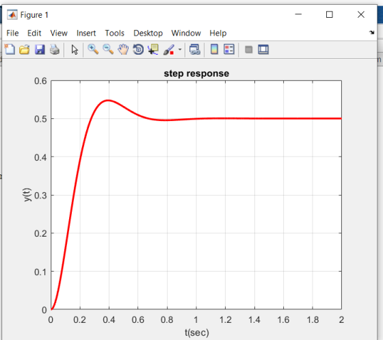
Task: Activate the Data Cursor tool
Action: pos(153,49)
